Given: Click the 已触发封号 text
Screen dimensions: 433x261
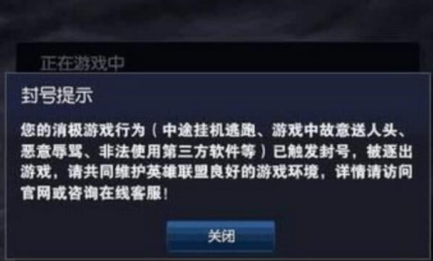Looking at the screenshot, I should 311,151.
